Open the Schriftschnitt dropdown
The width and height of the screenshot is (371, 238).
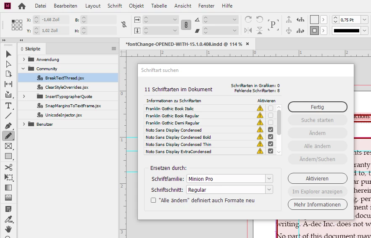coord(269,190)
